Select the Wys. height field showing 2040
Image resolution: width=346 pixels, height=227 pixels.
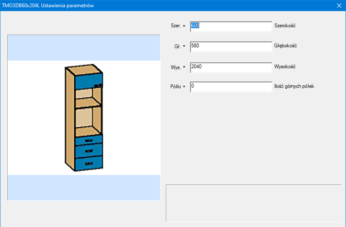(x=231, y=67)
